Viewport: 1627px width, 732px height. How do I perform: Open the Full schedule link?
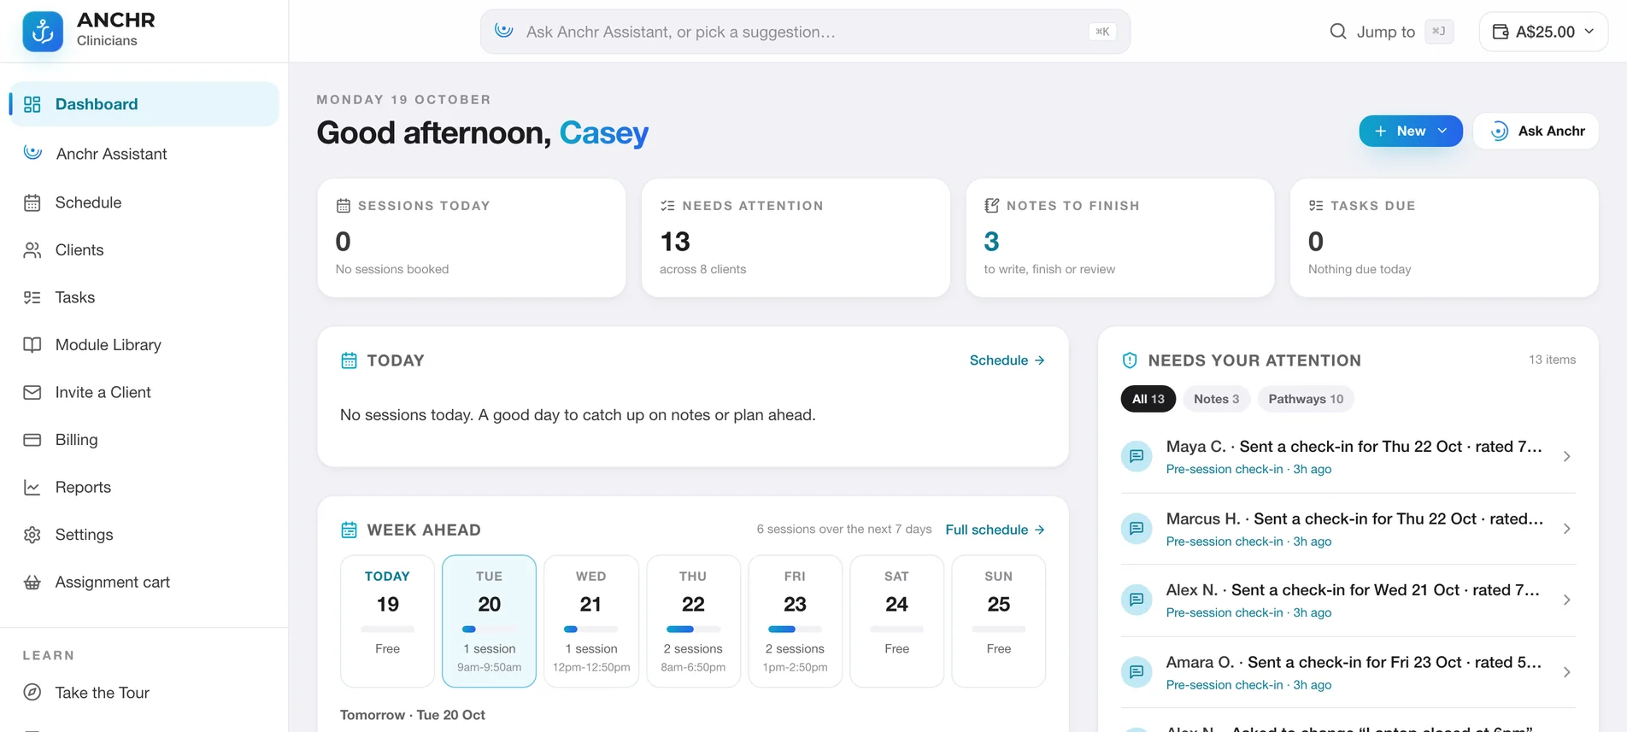(996, 530)
